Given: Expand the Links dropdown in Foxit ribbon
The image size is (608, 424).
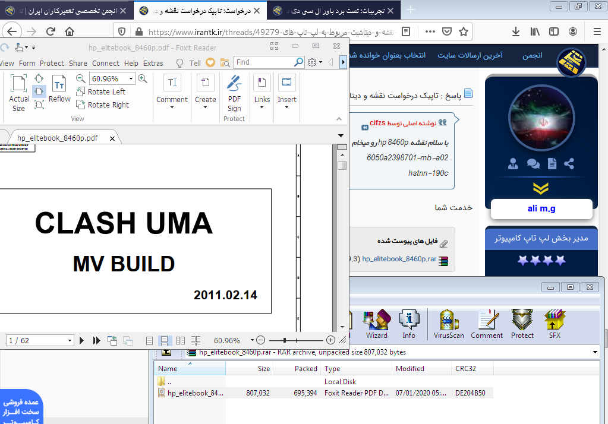Looking at the screenshot, I should click(262, 107).
